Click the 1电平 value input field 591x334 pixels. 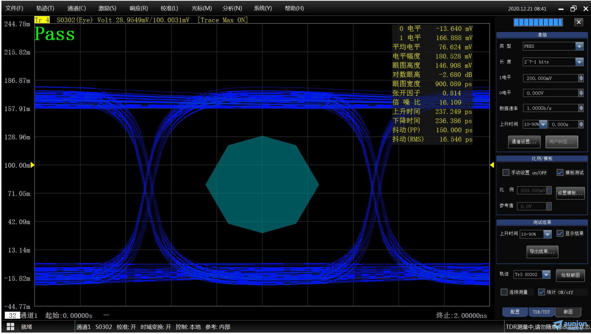click(551, 78)
